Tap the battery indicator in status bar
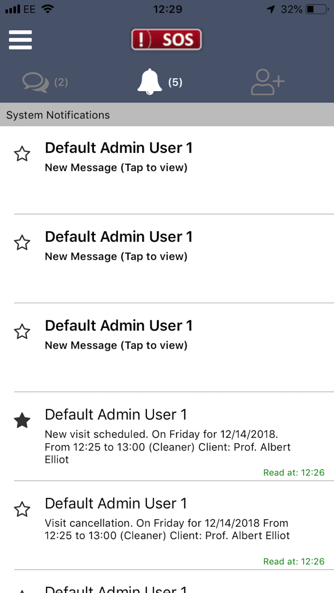This screenshot has width=334, height=593. click(x=317, y=9)
